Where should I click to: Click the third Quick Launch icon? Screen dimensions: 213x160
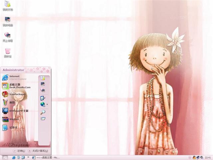click(23, 158)
